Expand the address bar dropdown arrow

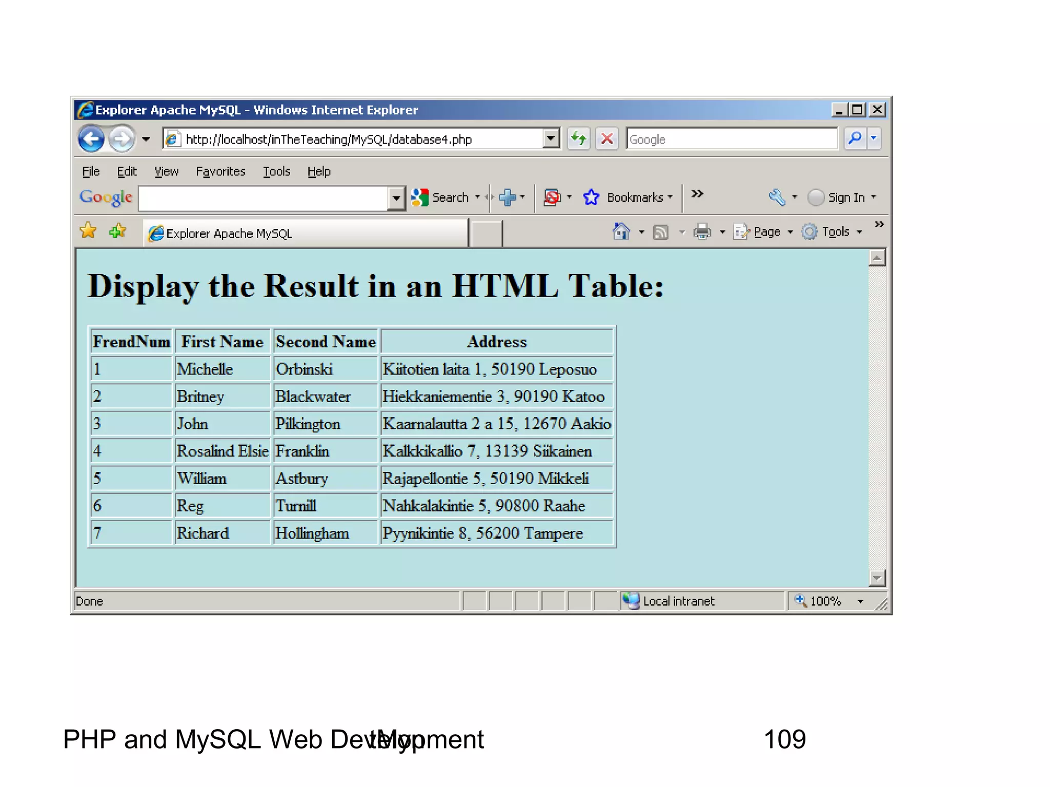click(x=551, y=139)
